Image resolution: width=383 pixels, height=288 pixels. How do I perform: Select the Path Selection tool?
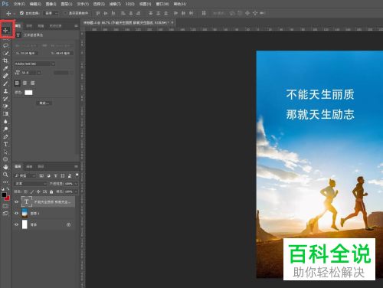click(5, 152)
